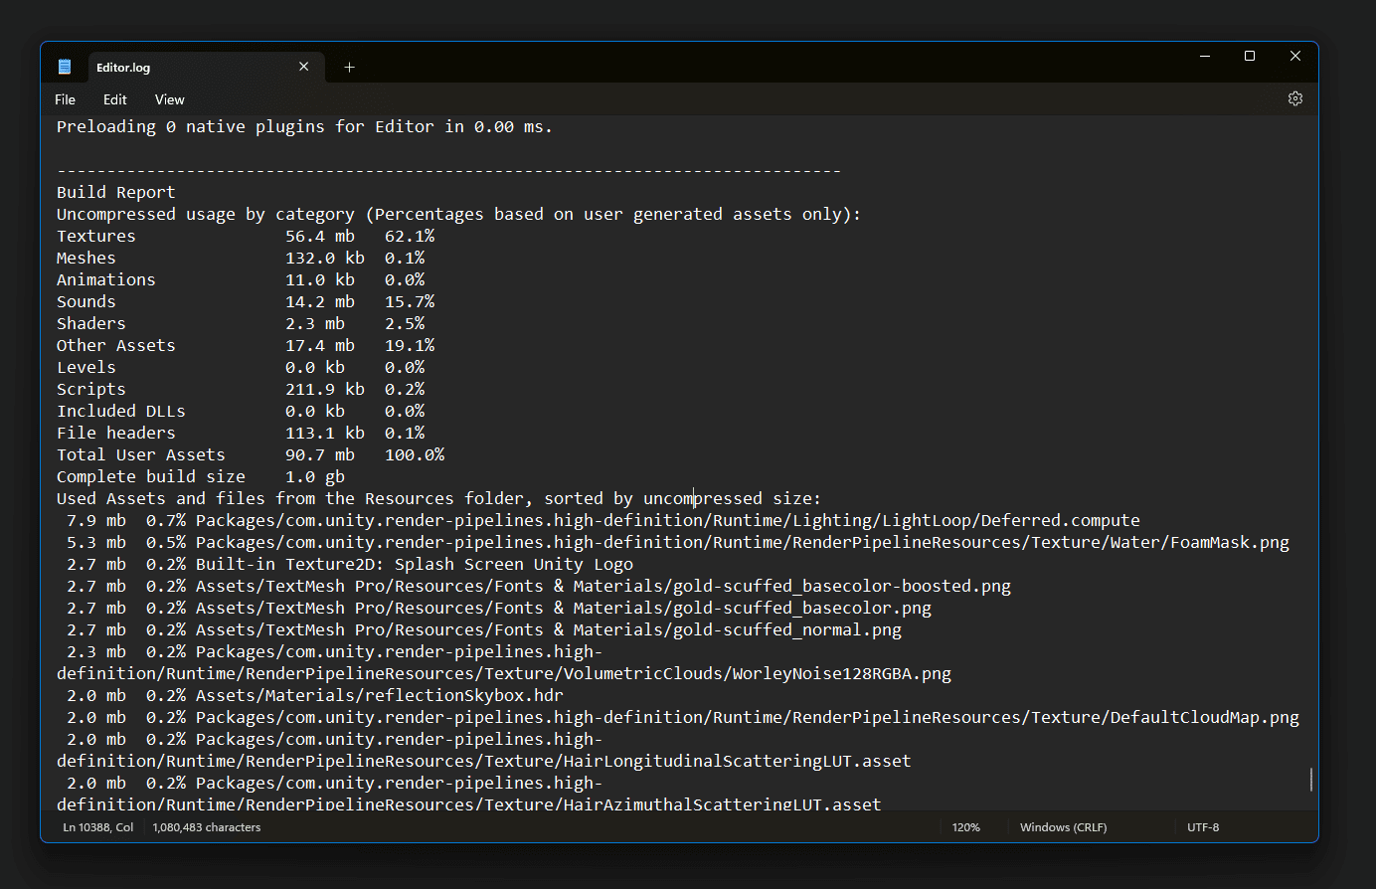
Task: Click the '62.1%' textures percentage
Action: click(x=410, y=236)
